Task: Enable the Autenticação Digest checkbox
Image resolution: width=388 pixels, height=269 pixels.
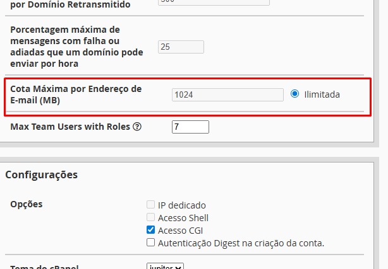Action: click(150, 243)
